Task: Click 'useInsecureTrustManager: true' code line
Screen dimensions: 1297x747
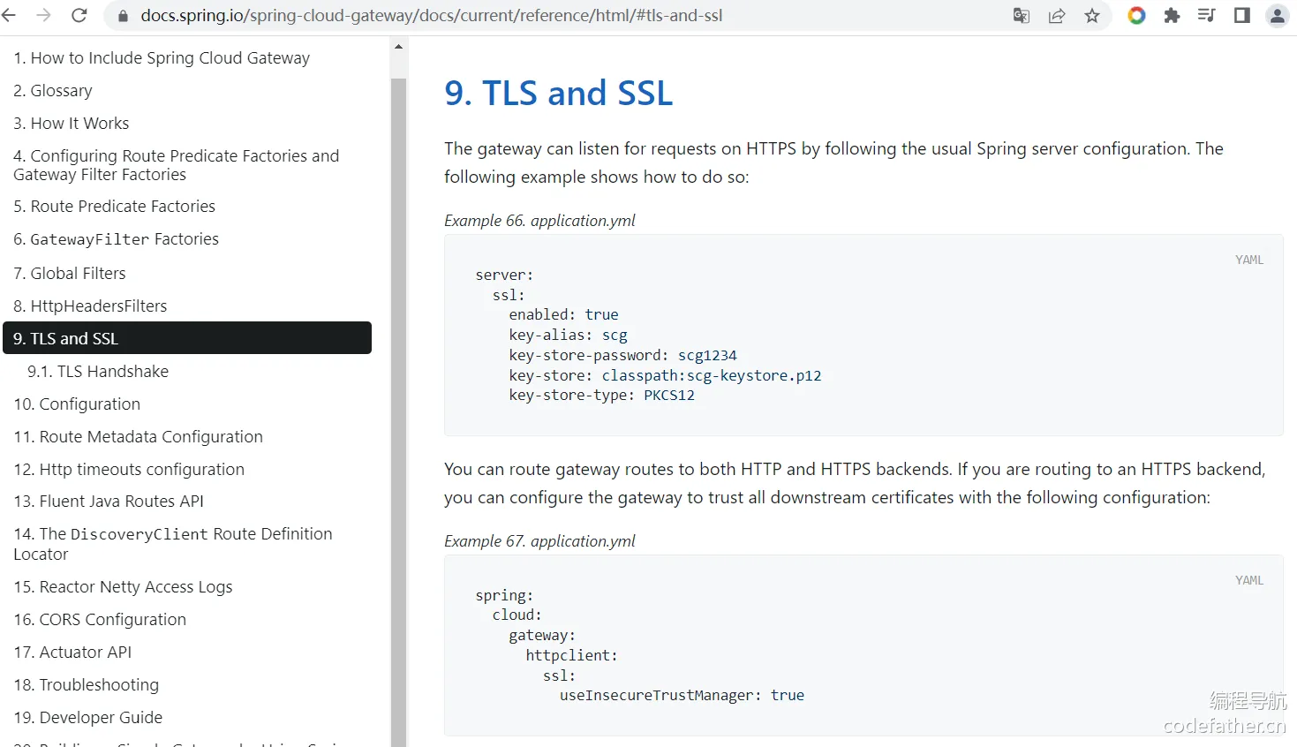Action: point(682,696)
